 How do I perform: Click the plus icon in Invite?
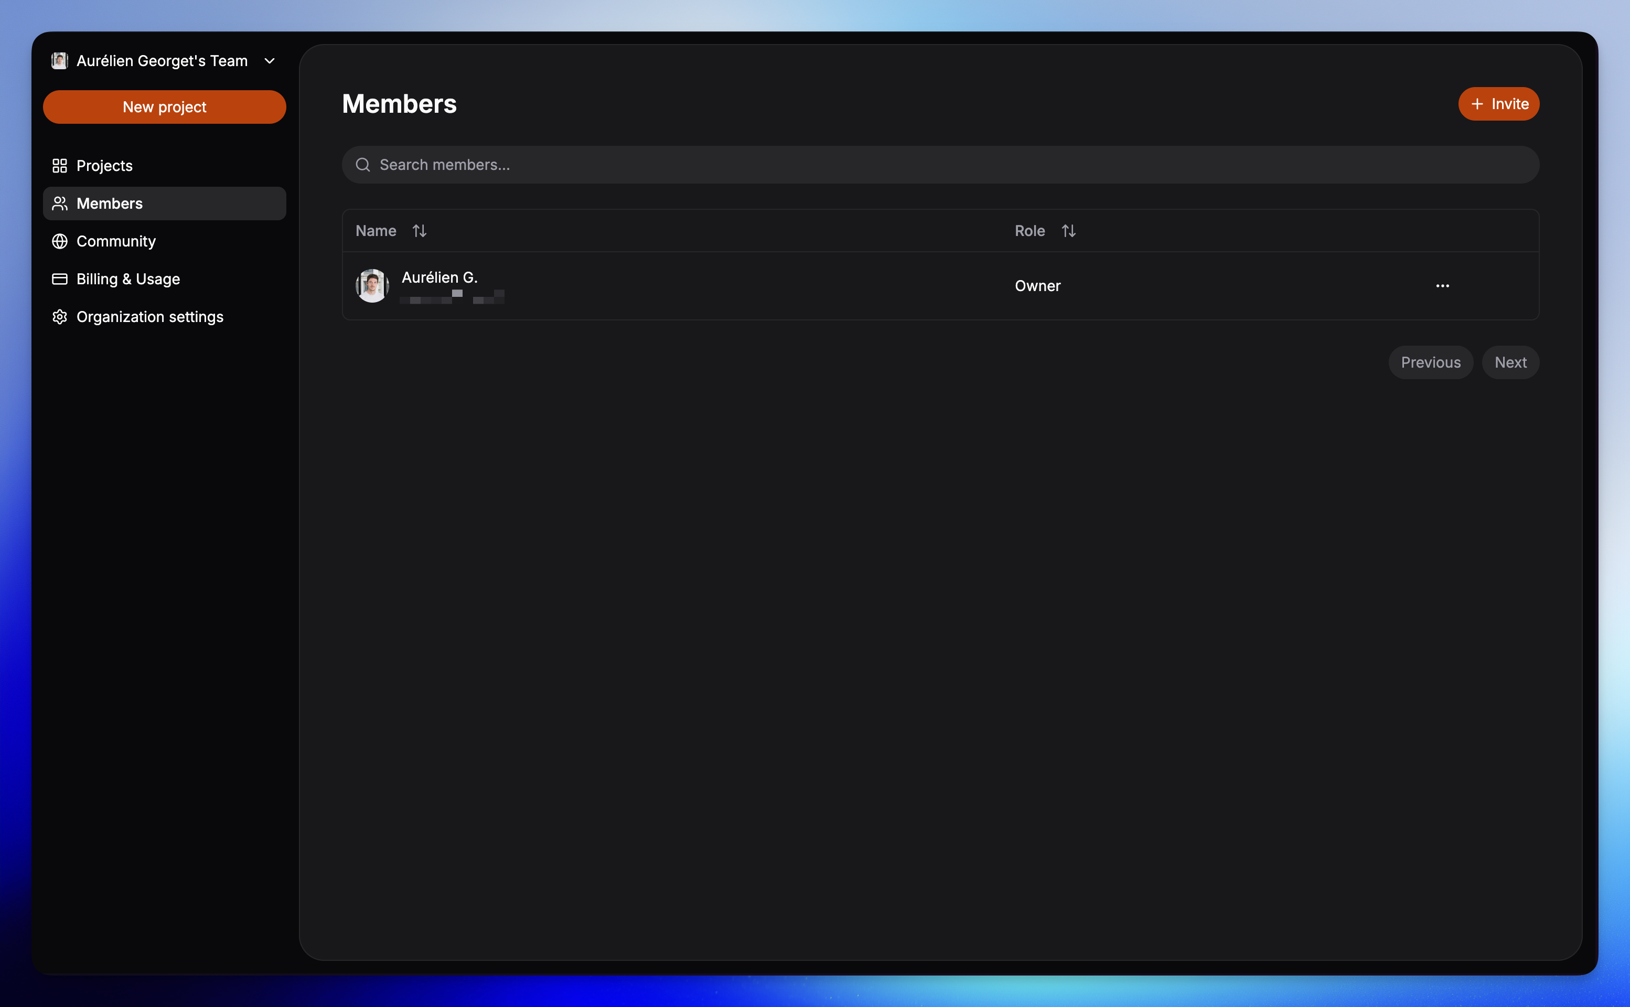[1477, 104]
